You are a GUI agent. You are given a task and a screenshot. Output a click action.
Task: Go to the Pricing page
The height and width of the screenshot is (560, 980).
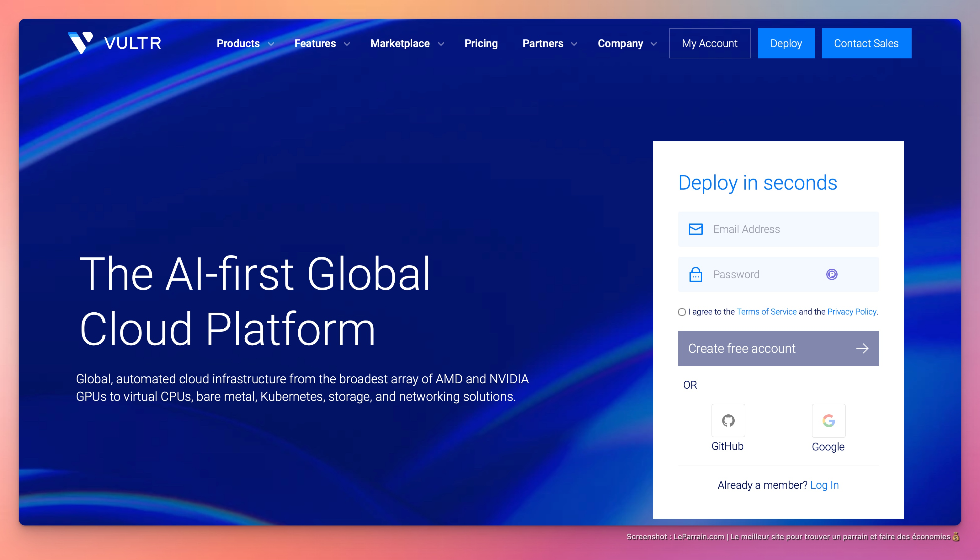481,43
